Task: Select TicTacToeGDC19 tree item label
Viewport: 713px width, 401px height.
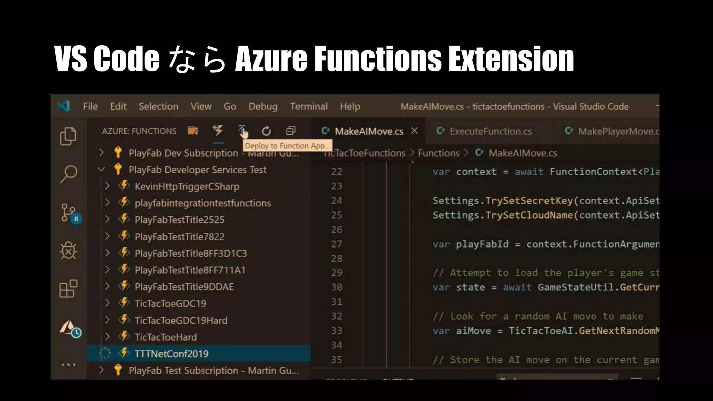Action: 170,303
